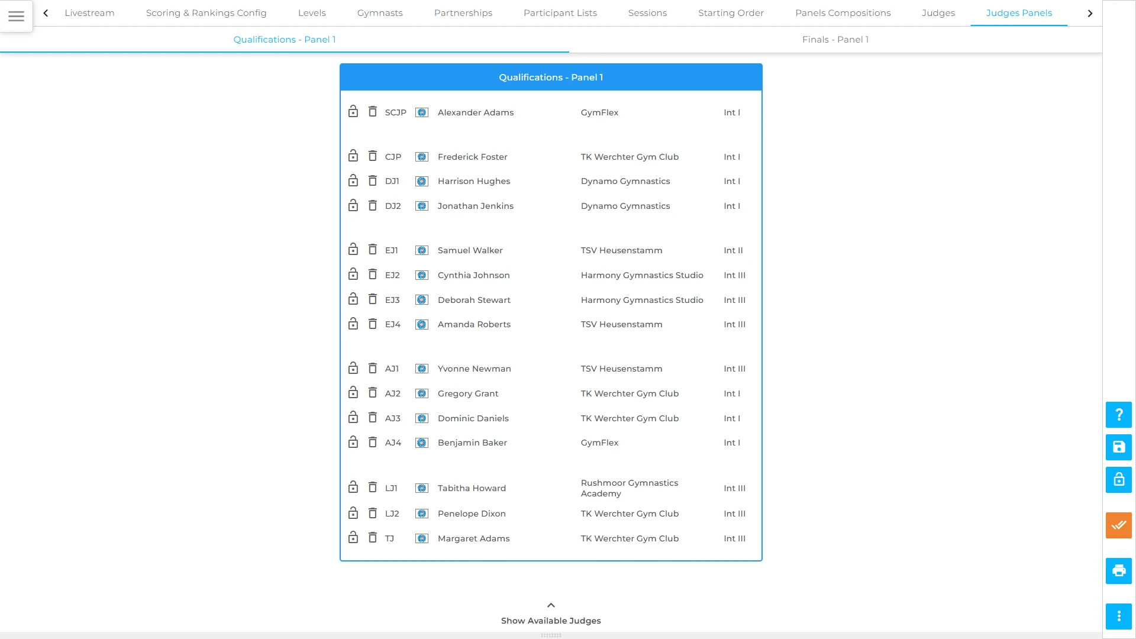Open the Starting Order tab
1136x639 pixels.
pyautogui.click(x=731, y=13)
